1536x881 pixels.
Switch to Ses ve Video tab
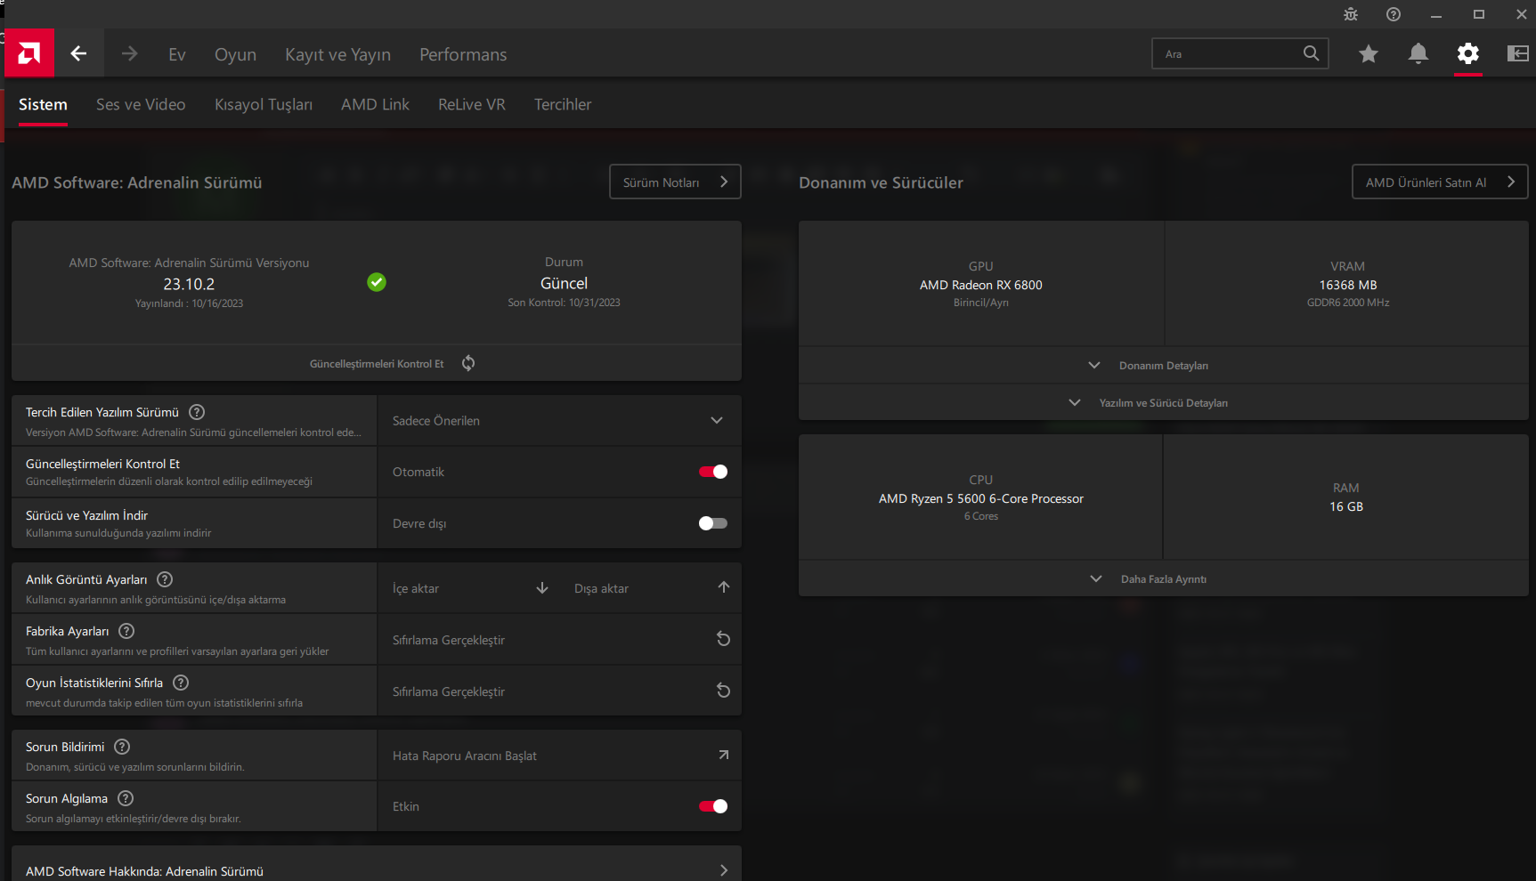point(141,104)
